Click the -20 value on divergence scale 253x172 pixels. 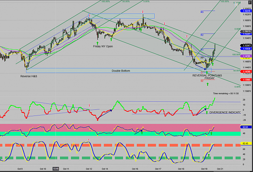pos(244,120)
